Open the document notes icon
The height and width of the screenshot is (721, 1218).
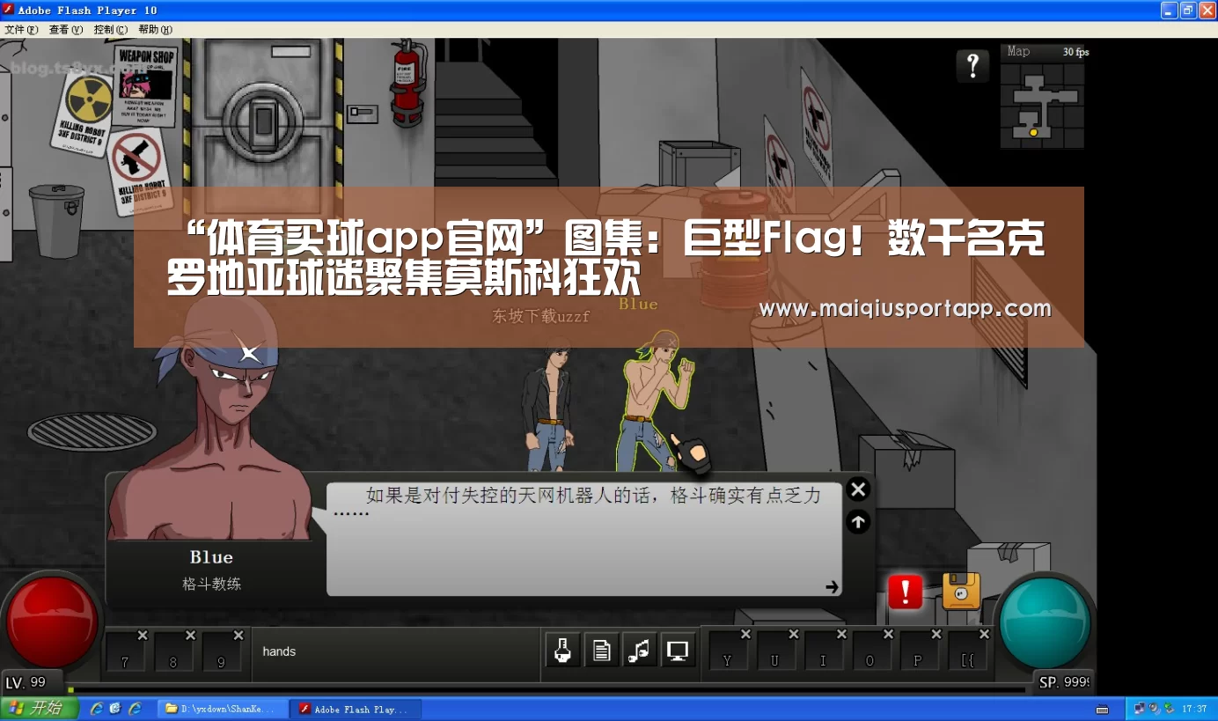point(601,651)
